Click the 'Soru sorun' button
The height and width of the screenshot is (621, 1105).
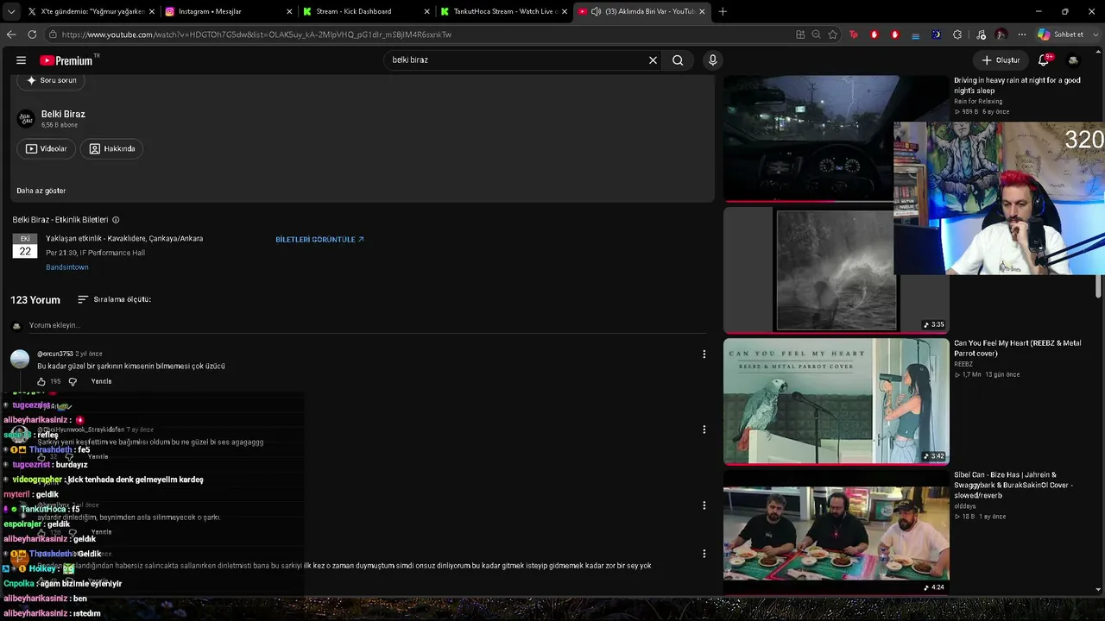point(52,80)
